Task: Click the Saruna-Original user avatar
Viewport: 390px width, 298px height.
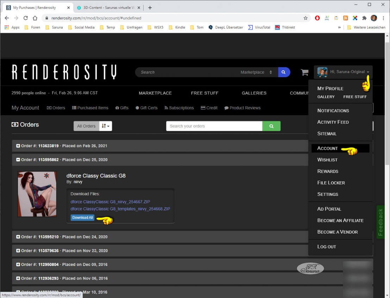Action: point(322,72)
